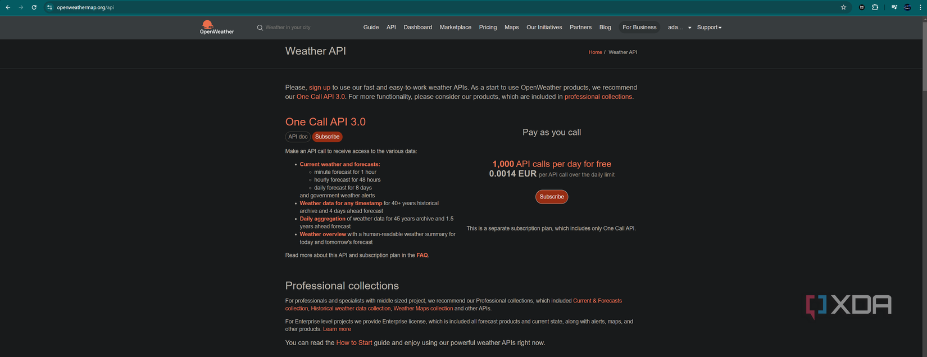
Task: Click the 'sign up' link
Action: click(x=320, y=88)
